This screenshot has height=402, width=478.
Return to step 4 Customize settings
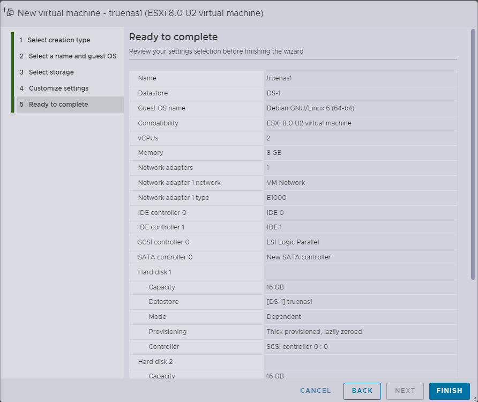point(58,88)
